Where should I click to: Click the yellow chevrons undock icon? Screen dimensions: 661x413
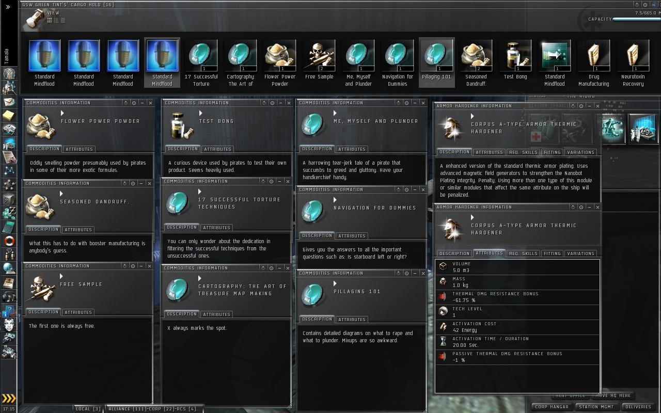9,398
